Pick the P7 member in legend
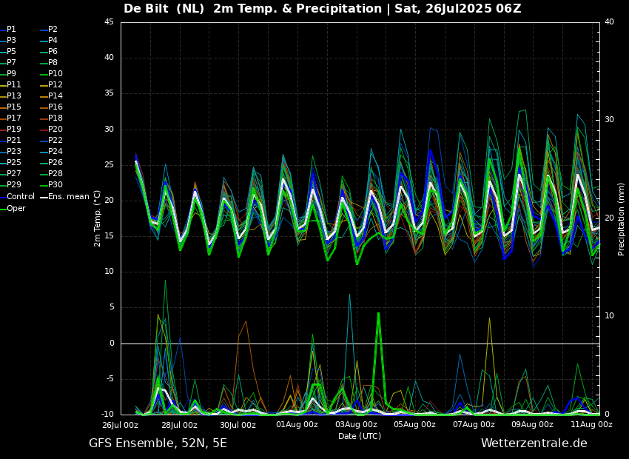This screenshot has width=629, height=459. point(8,63)
